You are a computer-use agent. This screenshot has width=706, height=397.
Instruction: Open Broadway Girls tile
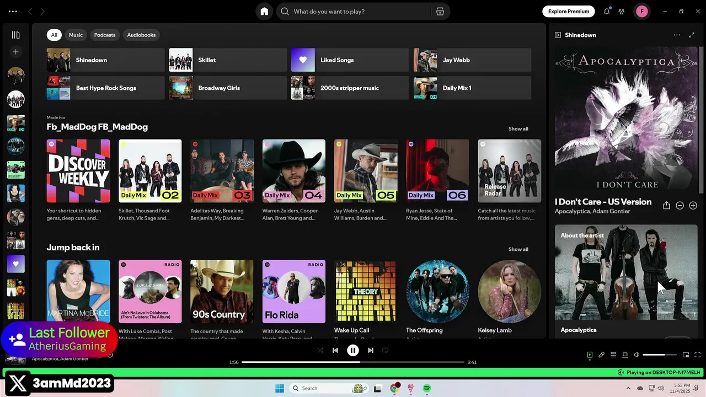pos(228,88)
